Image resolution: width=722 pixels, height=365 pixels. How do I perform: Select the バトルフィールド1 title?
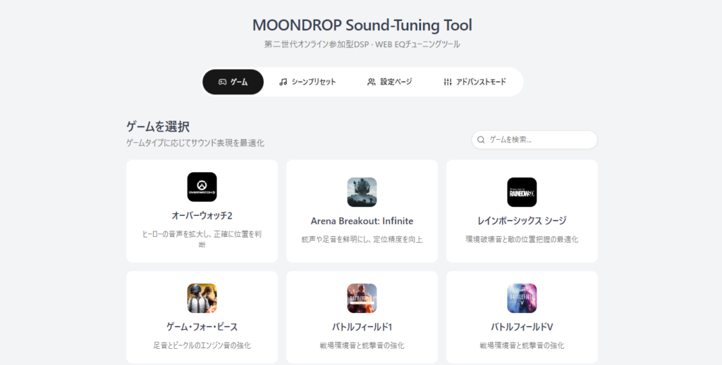[362, 327]
